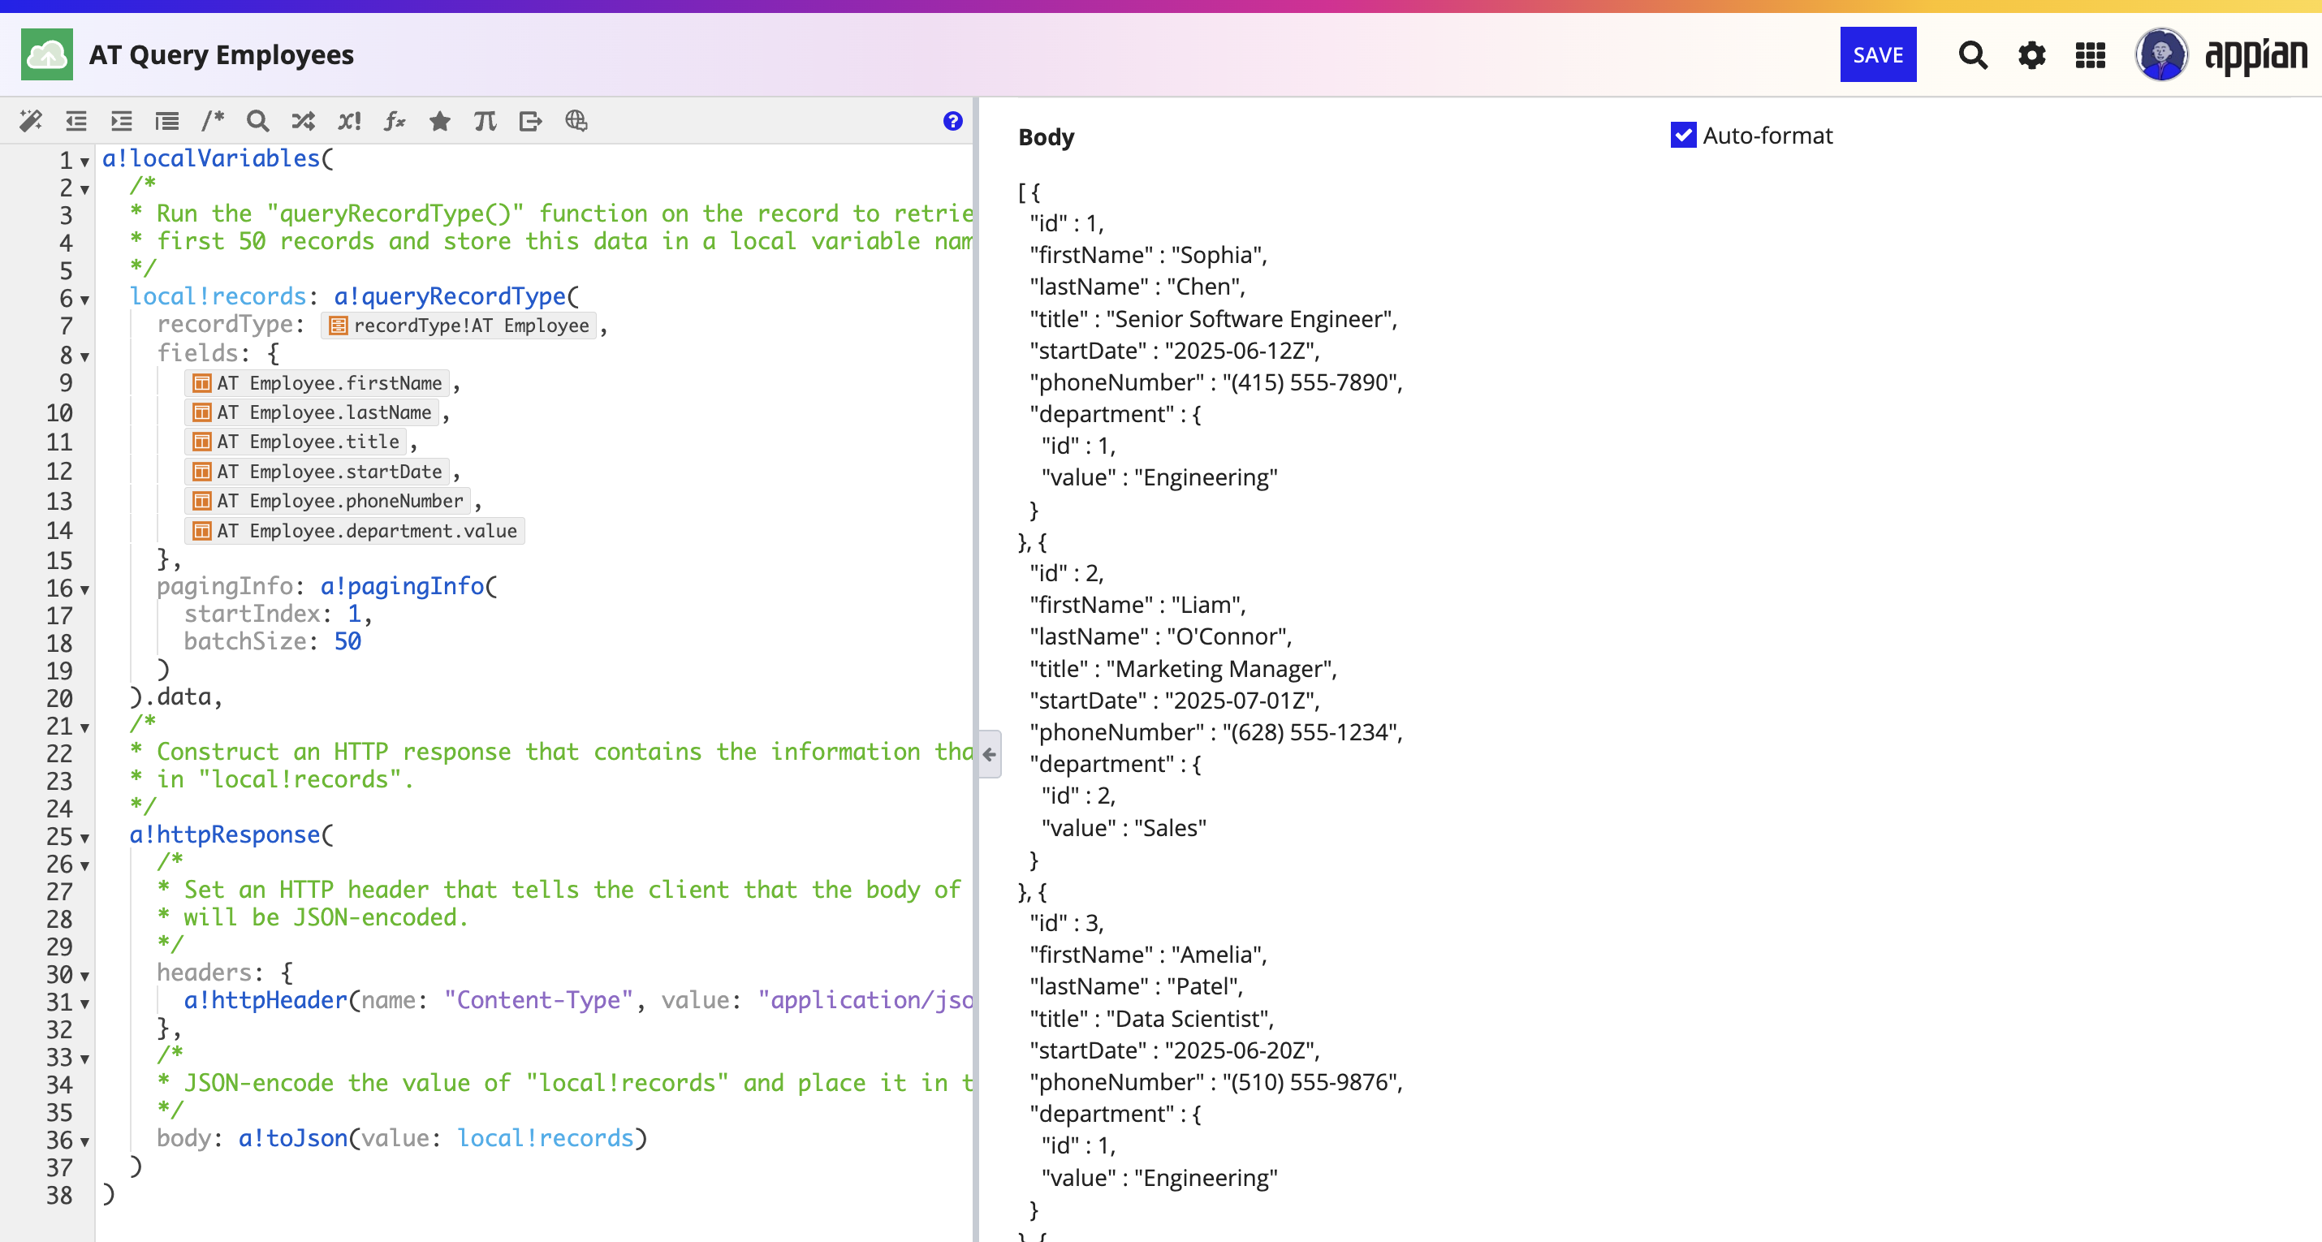Click a!toJson function in line 36
Viewport: 2322px width, 1242px height.
tap(293, 1137)
